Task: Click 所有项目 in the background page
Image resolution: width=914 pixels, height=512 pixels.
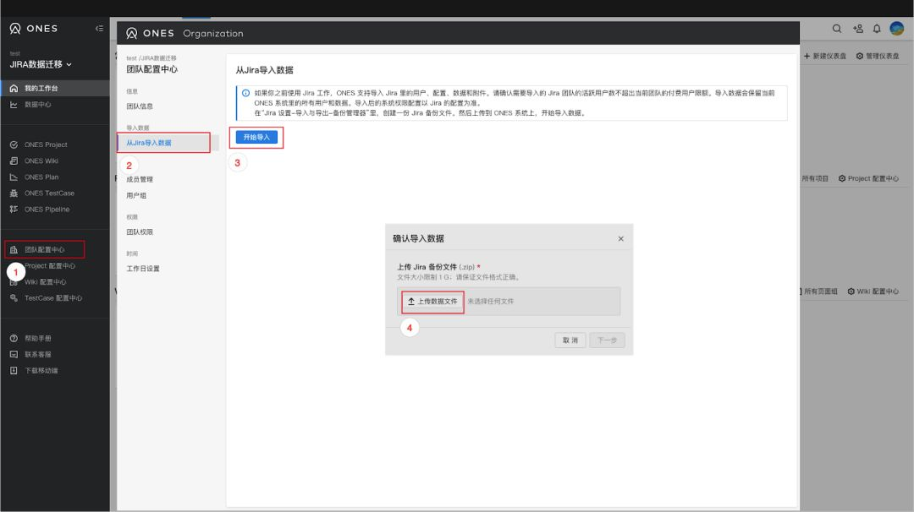Action: pos(815,179)
